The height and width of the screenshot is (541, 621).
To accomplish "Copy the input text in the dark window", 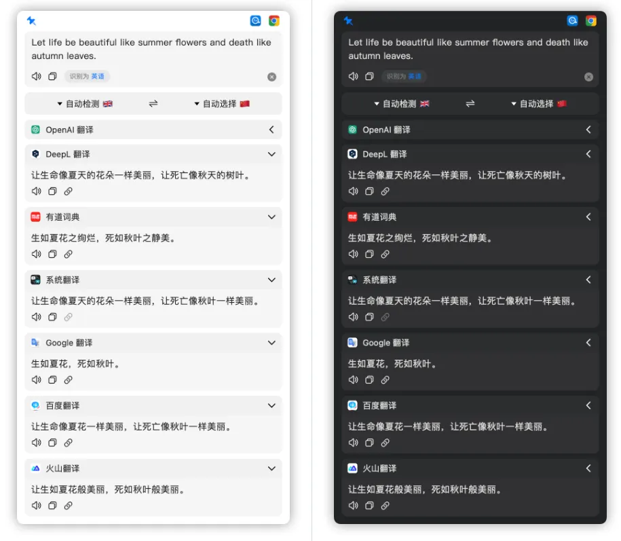I will tap(369, 77).
